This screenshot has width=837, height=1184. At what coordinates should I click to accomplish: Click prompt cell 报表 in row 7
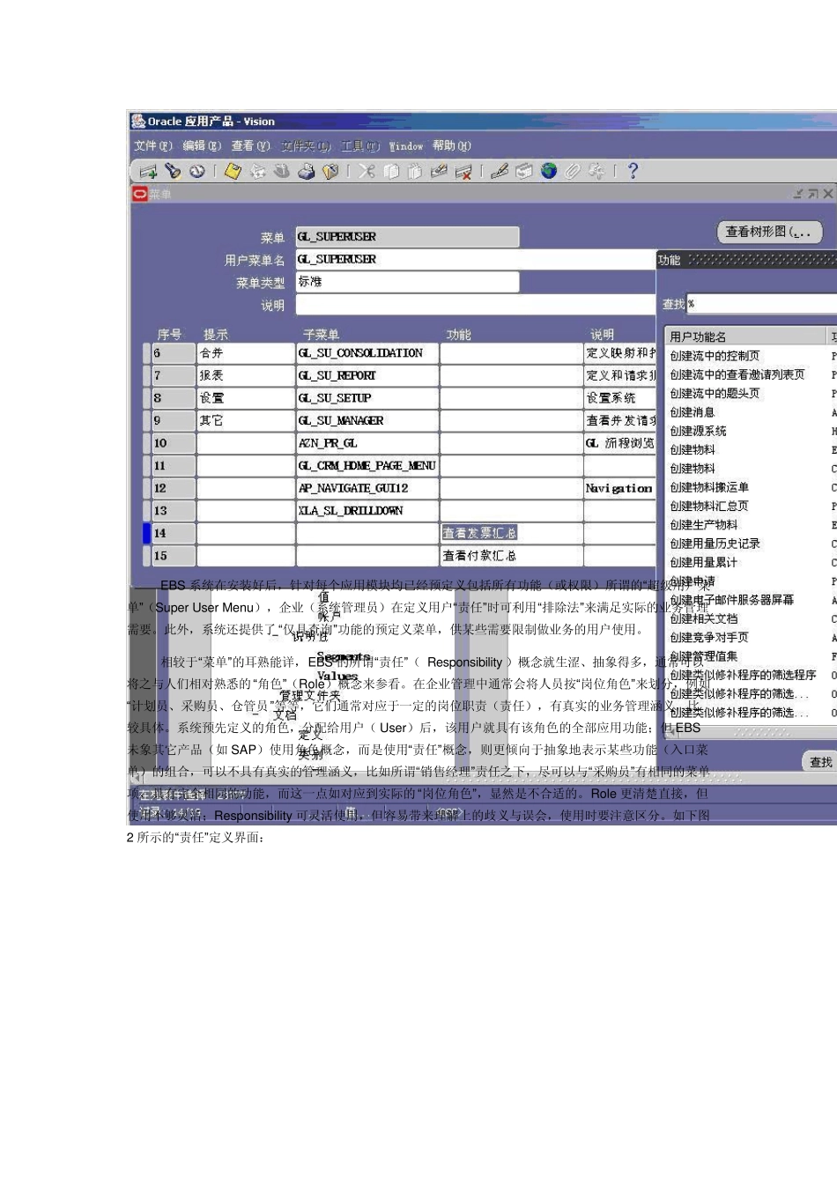(246, 375)
